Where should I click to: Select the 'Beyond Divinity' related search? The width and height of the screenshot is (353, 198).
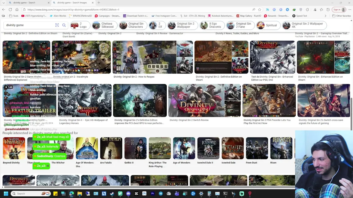(x=14, y=151)
